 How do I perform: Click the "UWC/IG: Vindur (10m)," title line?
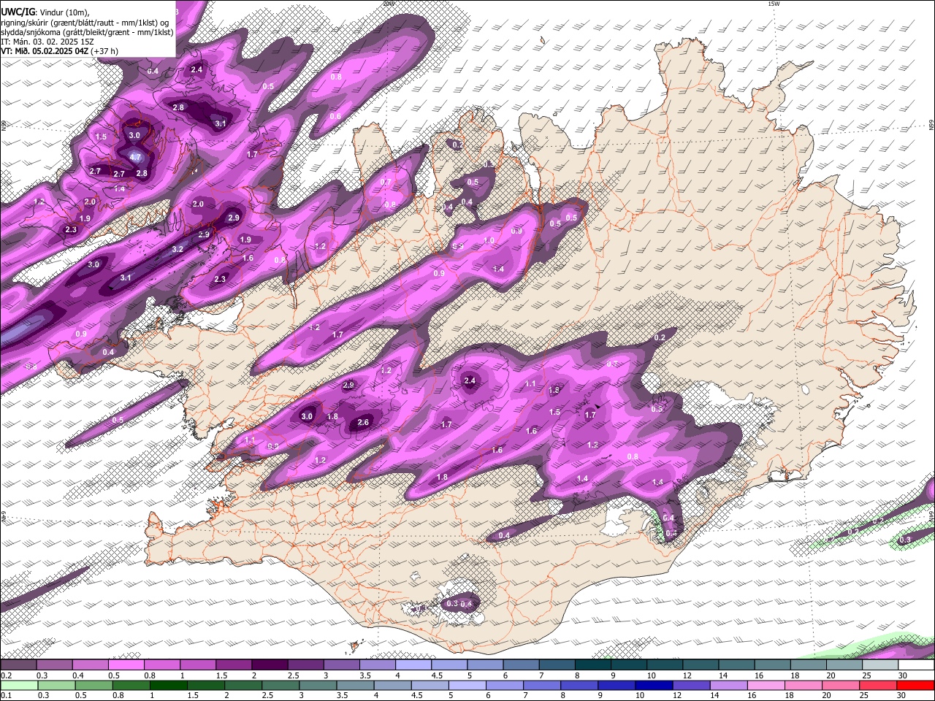coord(45,12)
